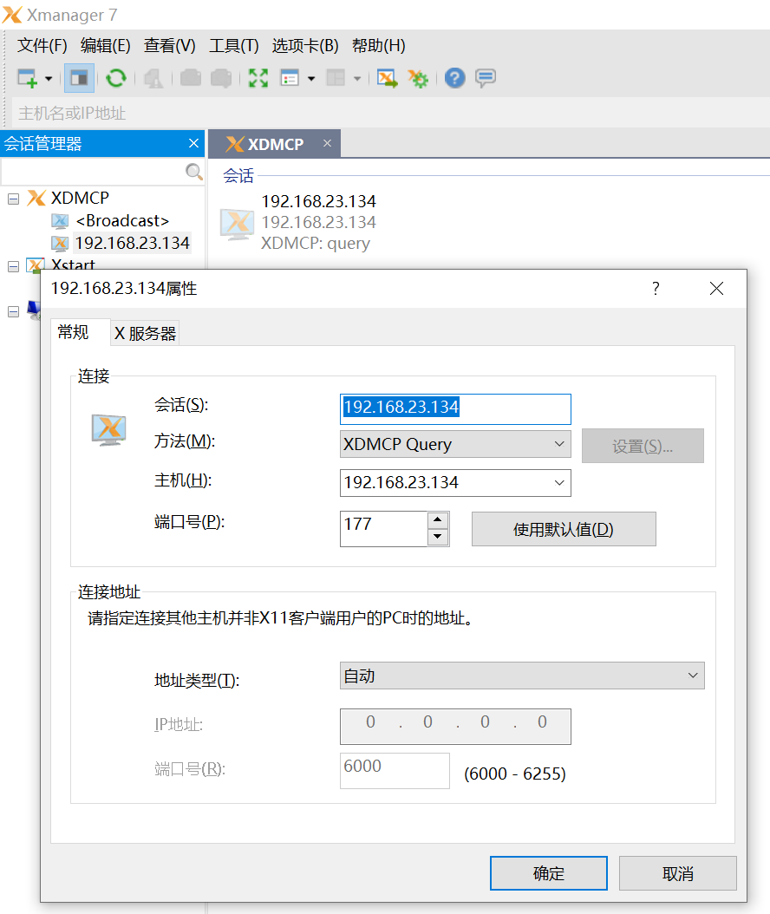Open the 选项卡(B) menu

point(305,45)
